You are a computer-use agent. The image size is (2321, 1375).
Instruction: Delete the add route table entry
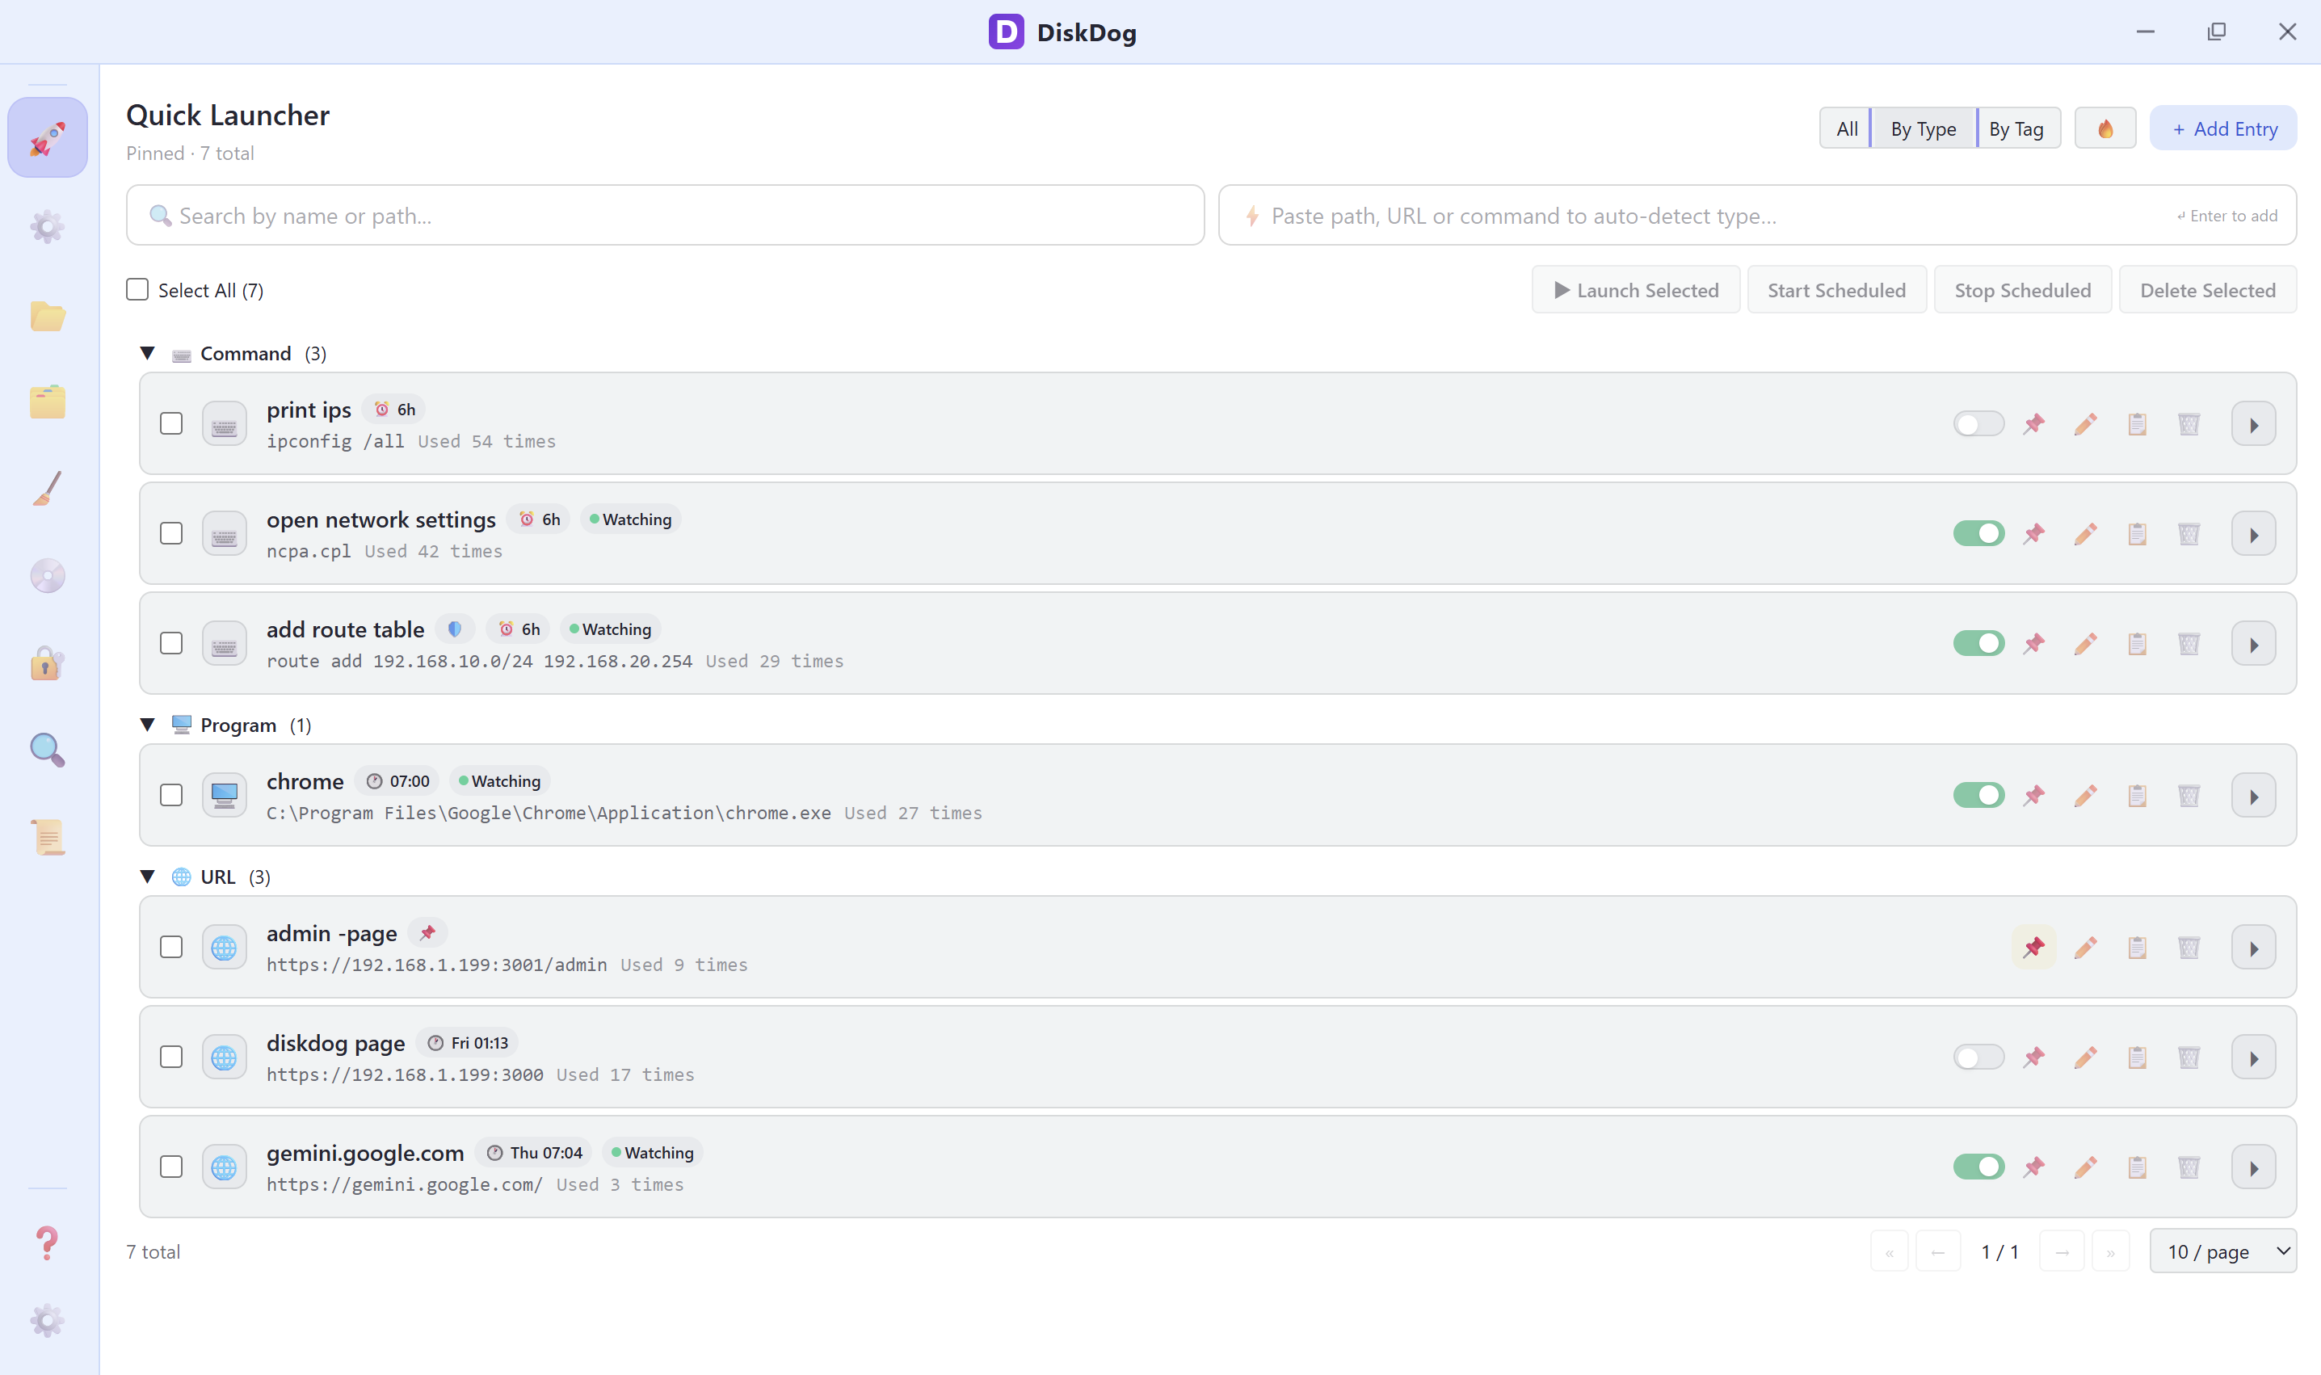2189,644
